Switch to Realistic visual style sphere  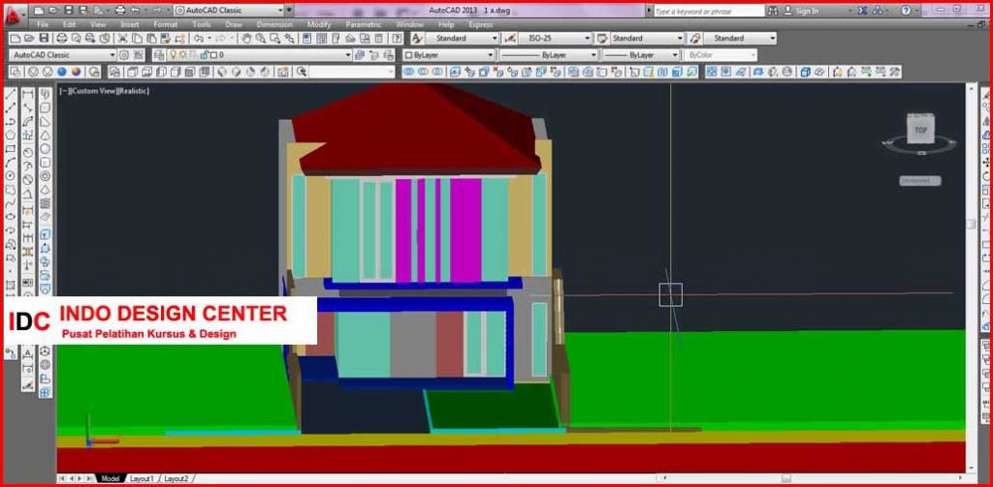pyautogui.click(x=61, y=72)
